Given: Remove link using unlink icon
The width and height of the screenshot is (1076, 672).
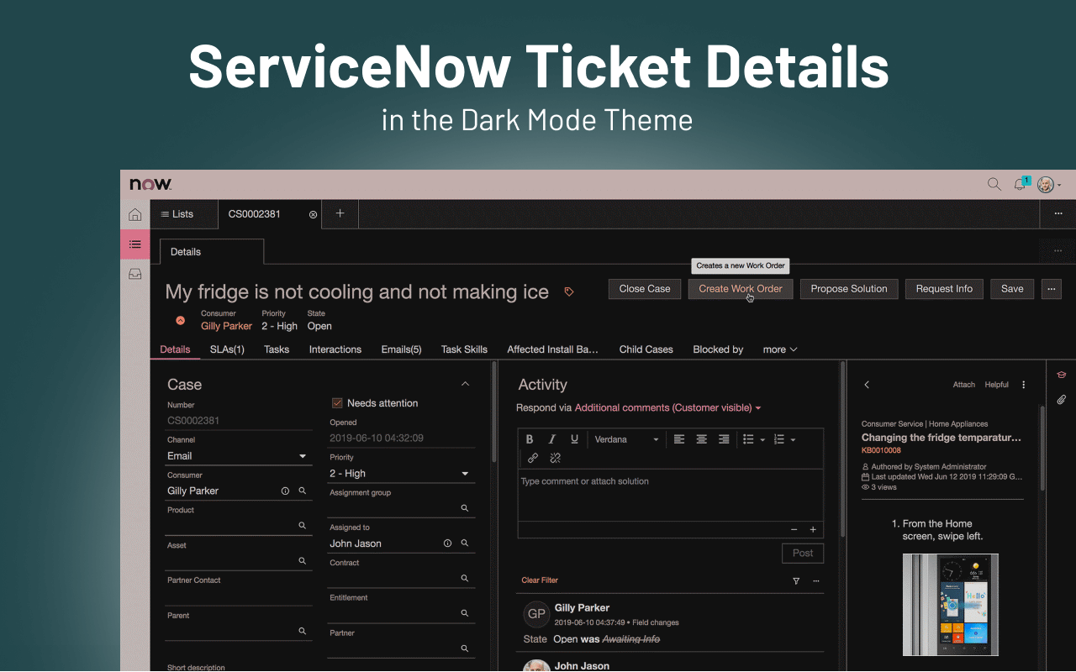Looking at the screenshot, I should 555,458.
